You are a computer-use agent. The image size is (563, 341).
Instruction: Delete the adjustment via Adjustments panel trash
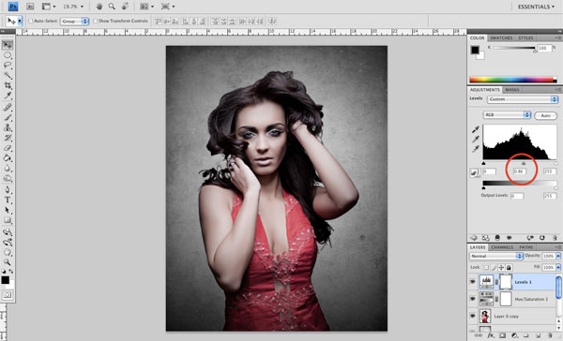(555, 238)
